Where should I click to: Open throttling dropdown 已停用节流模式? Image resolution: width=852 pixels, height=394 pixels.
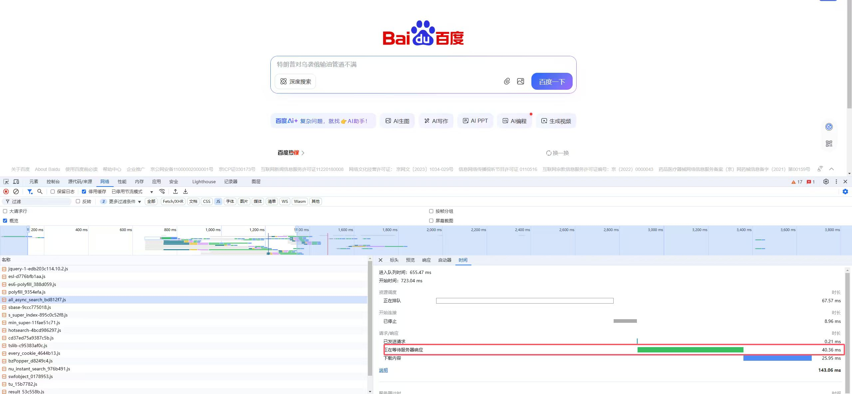pos(132,192)
